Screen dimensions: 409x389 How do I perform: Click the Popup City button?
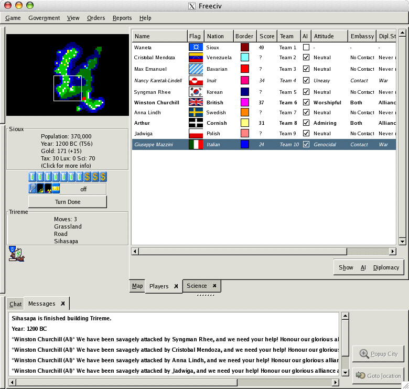coord(378,354)
